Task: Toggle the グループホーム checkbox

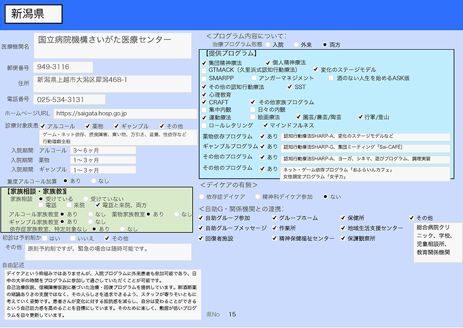Action: (274, 218)
